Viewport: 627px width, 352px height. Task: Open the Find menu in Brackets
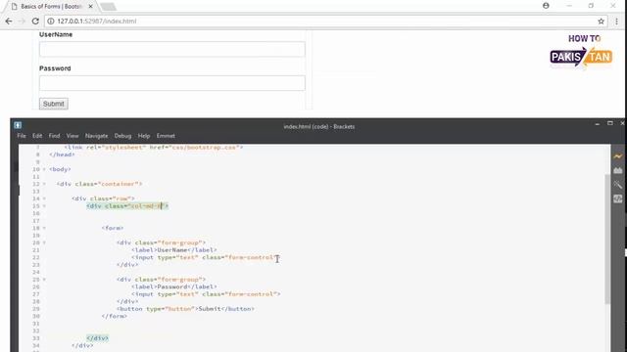coord(55,136)
